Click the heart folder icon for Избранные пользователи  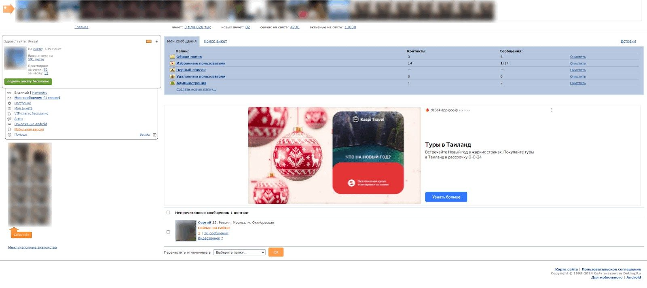(172, 63)
